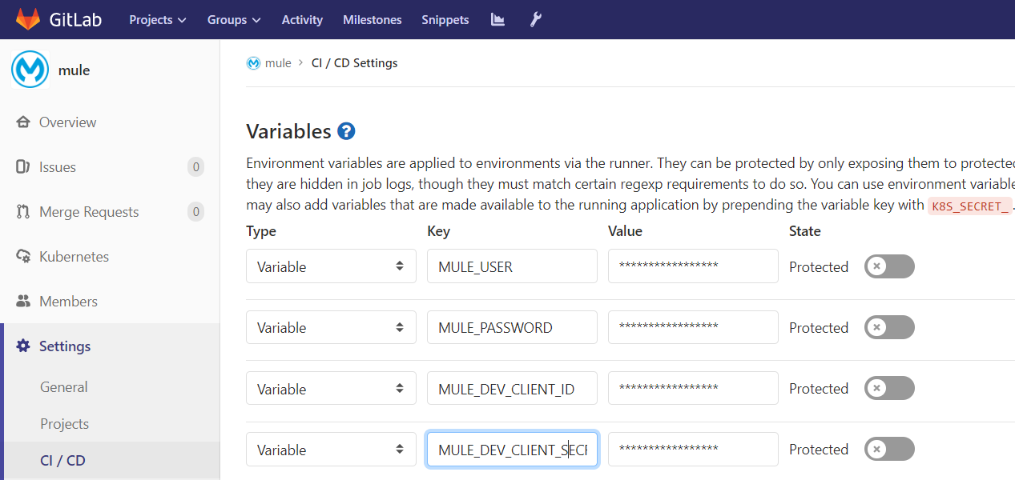Open Activity in top navigation

pos(302,19)
